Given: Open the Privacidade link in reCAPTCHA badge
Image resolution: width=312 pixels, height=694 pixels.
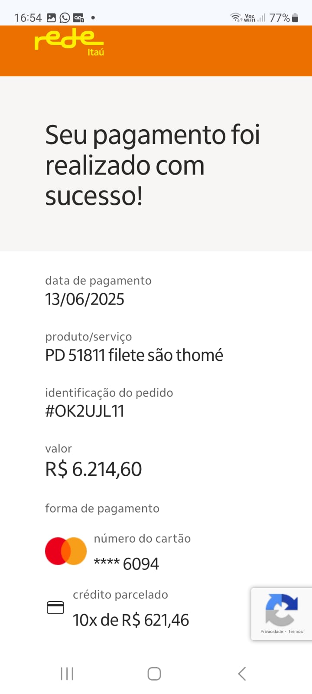Looking at the screenshot, I should (x=272, y=632).
